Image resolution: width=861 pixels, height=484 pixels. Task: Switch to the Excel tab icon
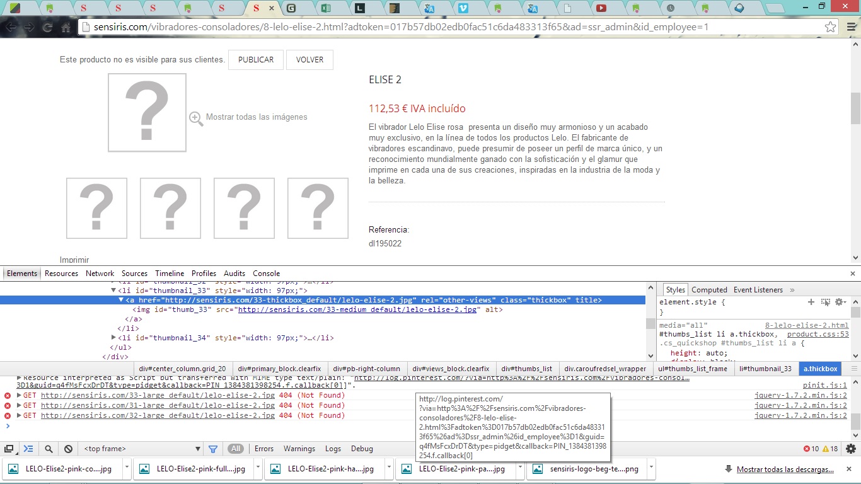(326, 8)
